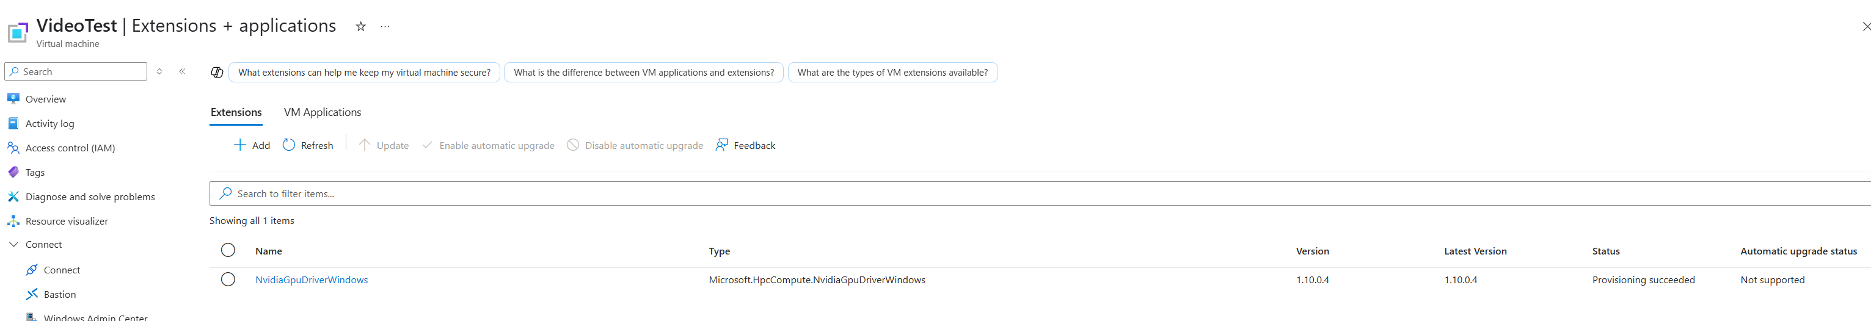Switch to the VM Applications tab

click(x=323, y=112)
